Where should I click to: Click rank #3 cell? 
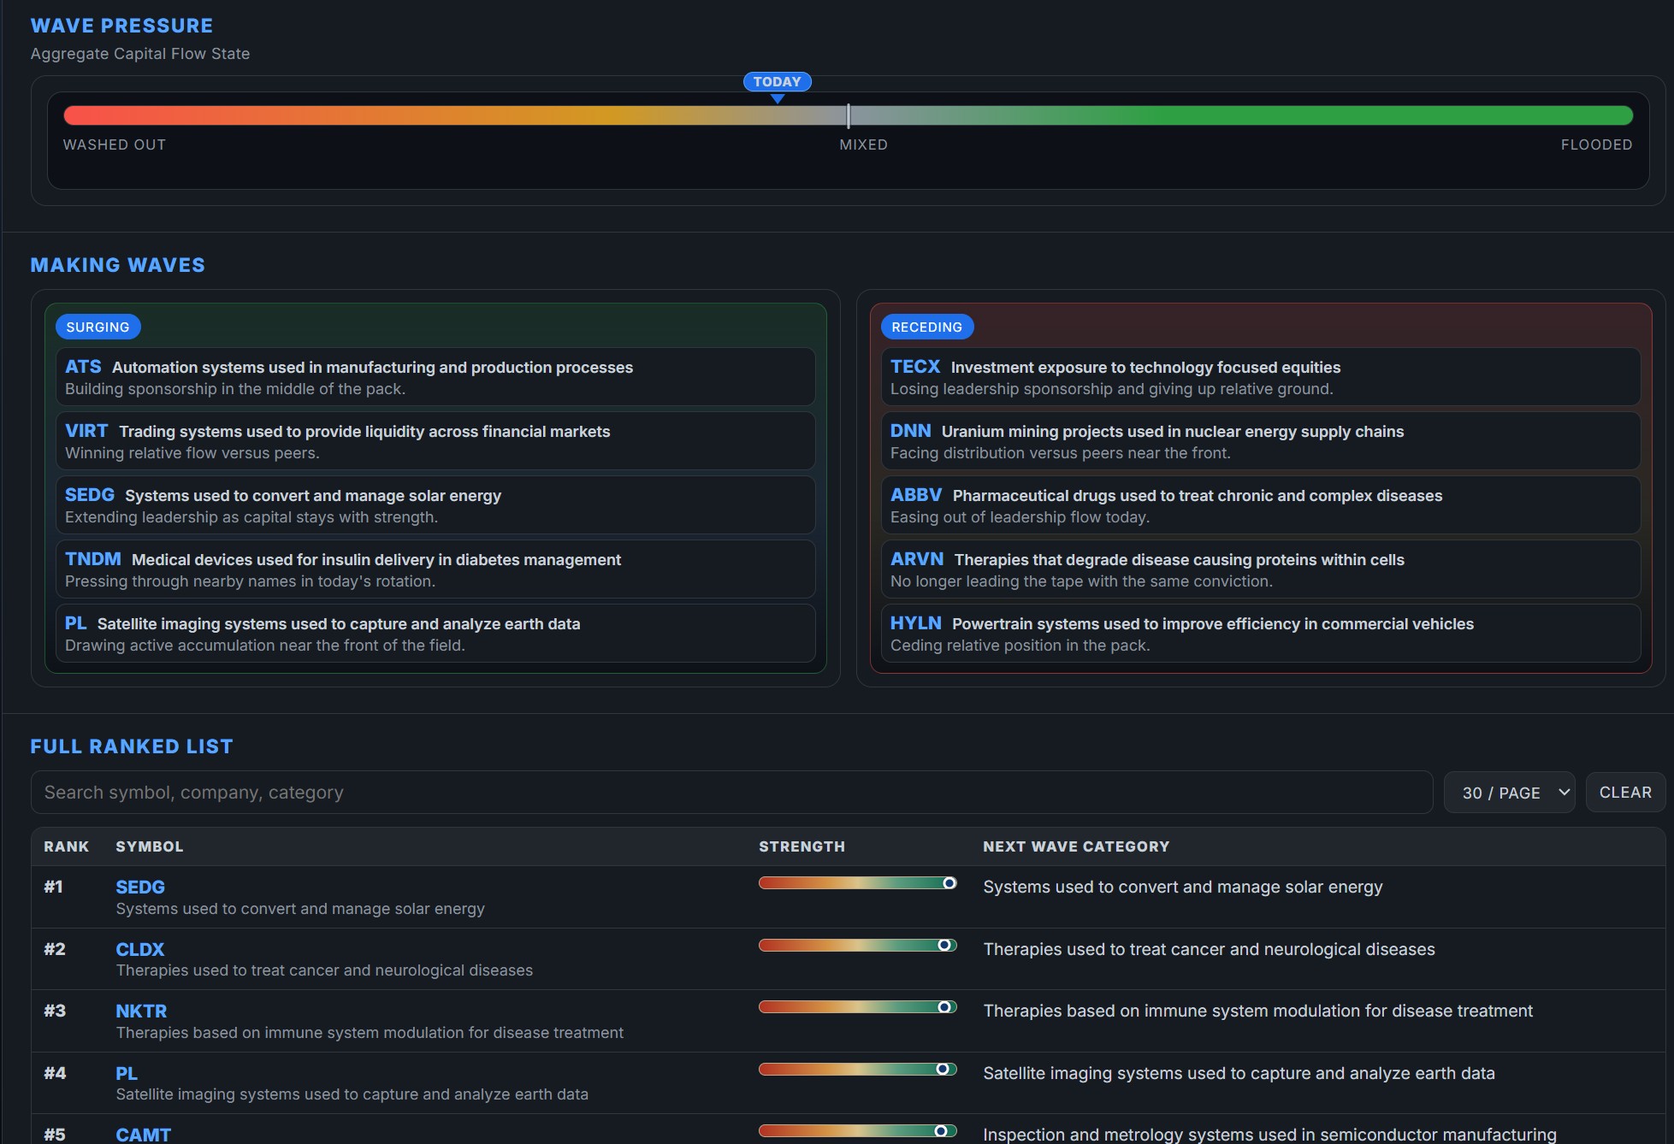(x=54, y=1011)
